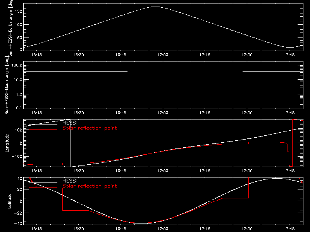Click the red legend line sample in Longitude plot
Screen dimensions: 310x232
(43, 130)
